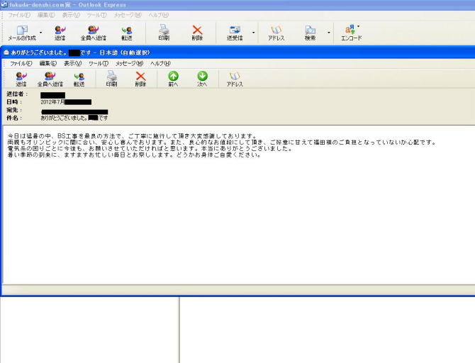
Task: Click Reply (返信) in main Outlook Express toolbar
Action: 60,33
